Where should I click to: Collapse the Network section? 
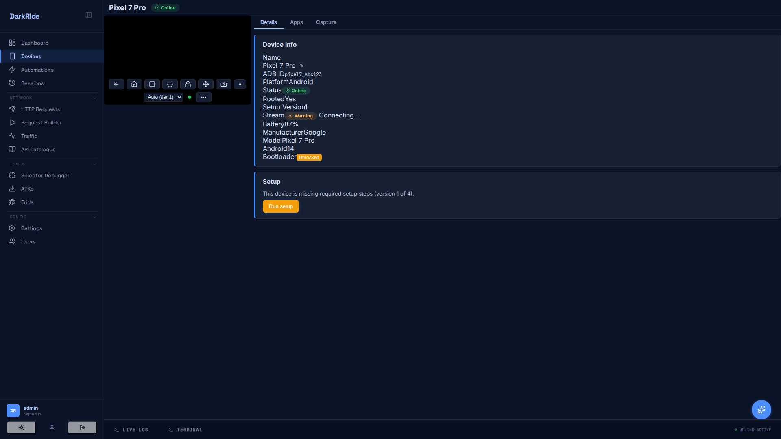(x=95, y=98)
